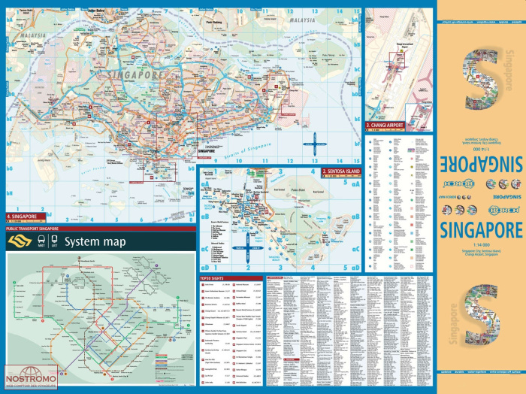The image size is (526, 394).
Task: Select the '4. SINGAPORE' map label
Action: point(23,216)
